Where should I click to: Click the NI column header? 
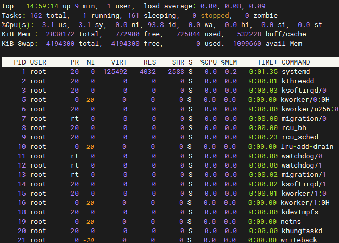pos(91,62)
